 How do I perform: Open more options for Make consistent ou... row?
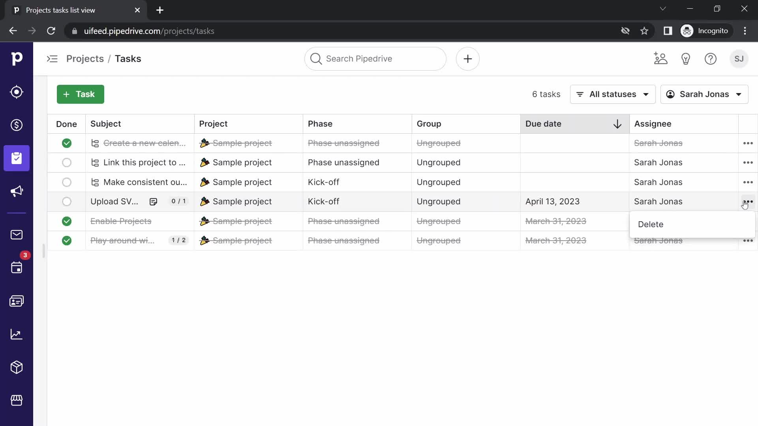pyautogui.click(x=748, y=182)
